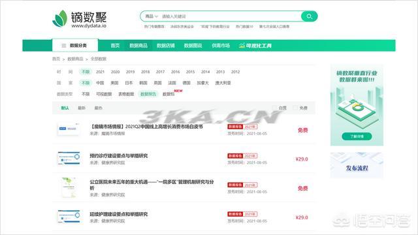Screen dimensions: 418x235
Task: Open the 发布流程 sidebar banner
Action: click(357, 165)
